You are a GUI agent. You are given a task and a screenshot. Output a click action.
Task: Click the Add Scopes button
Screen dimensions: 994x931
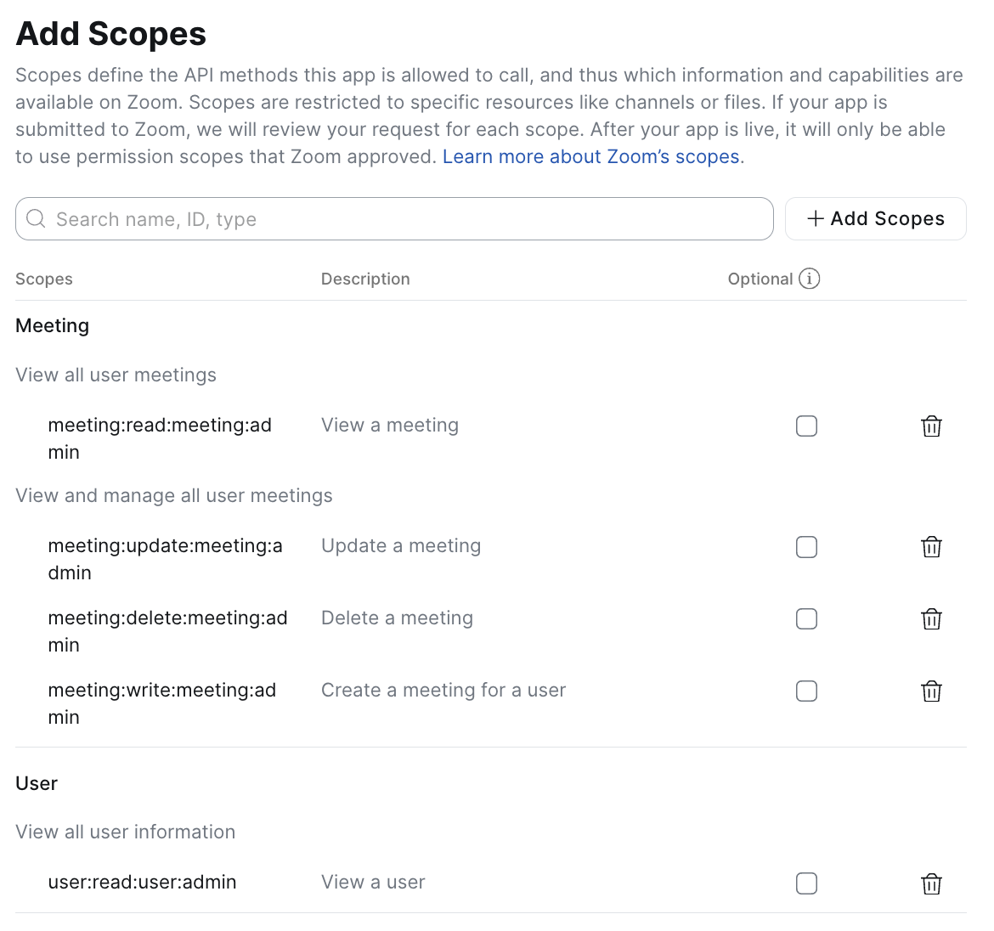point(875,219)
